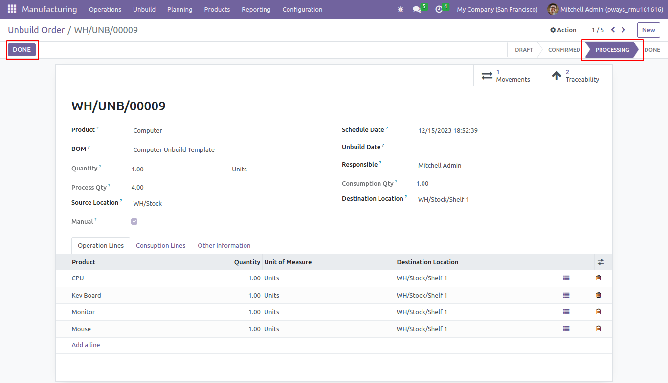Open the Action gear dropdown
The image size is (668, 383).
coord(563,30)
